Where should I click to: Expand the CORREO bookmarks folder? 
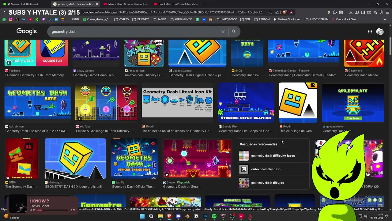(x=122, y=19)
